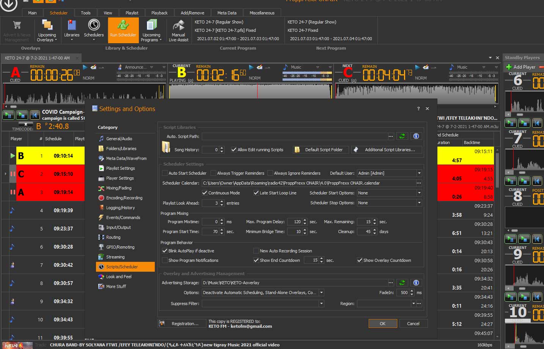Cancel the Settings and Options dialog
The width and height of the screenshot is (544, 349).
pyautogui.click(x=413, y=324)
